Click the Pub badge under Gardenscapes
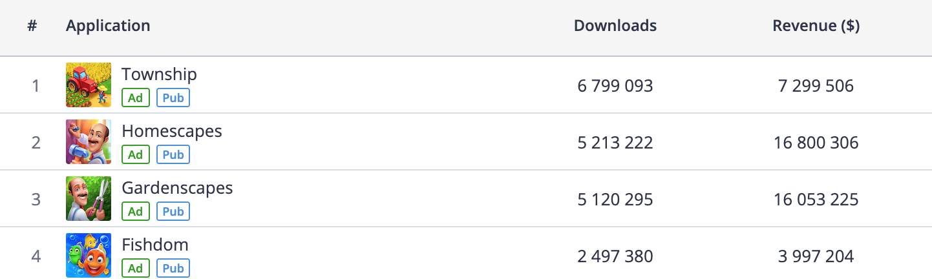 pos(173,212)
